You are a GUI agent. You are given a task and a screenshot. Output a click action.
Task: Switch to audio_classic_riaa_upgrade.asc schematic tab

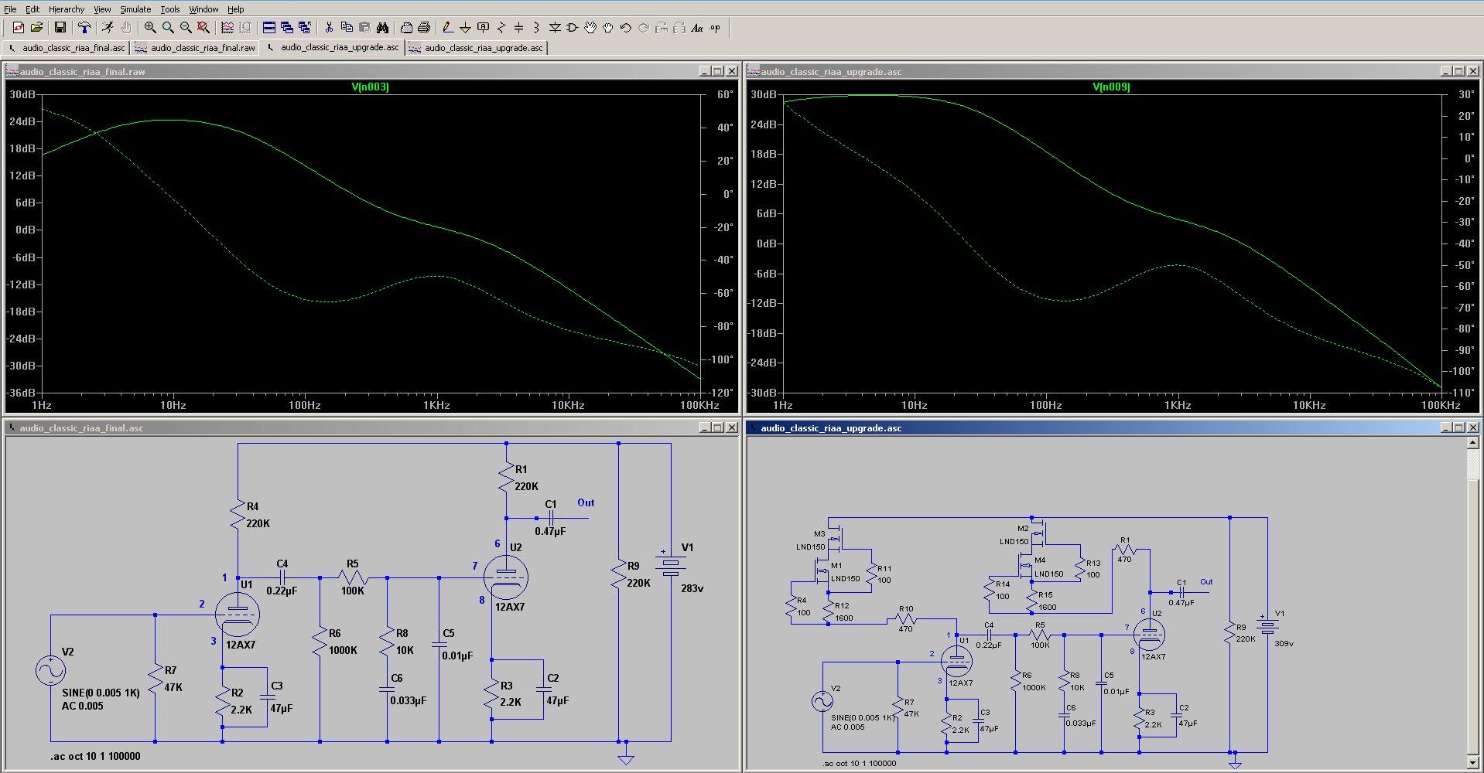click(x=332, y=47)
